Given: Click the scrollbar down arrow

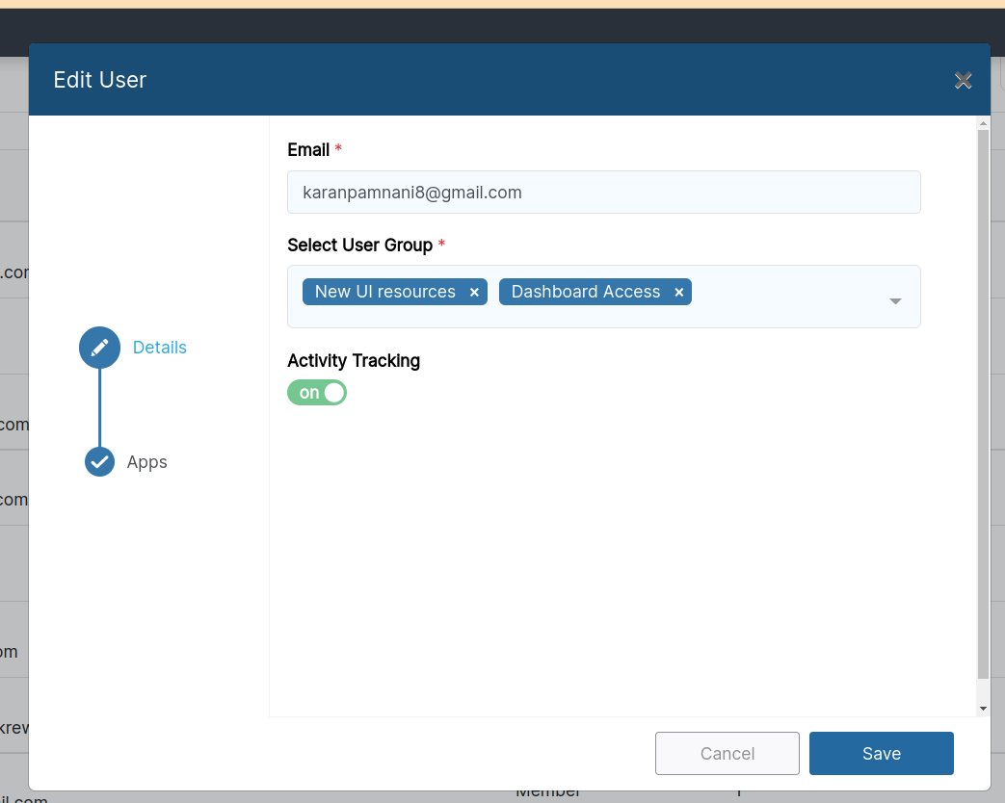Looking at the screenshot, I should tap(983, 707).
